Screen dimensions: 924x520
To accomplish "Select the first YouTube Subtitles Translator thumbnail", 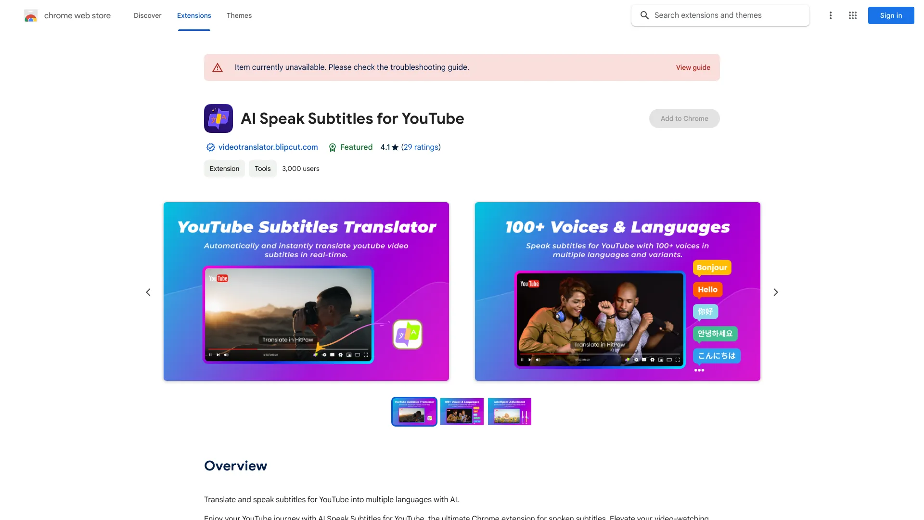I will 414,412.
